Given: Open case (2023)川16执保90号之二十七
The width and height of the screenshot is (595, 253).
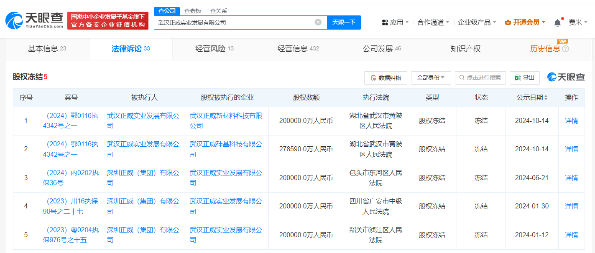Looking at the screenshot, I should coord(71,206).
